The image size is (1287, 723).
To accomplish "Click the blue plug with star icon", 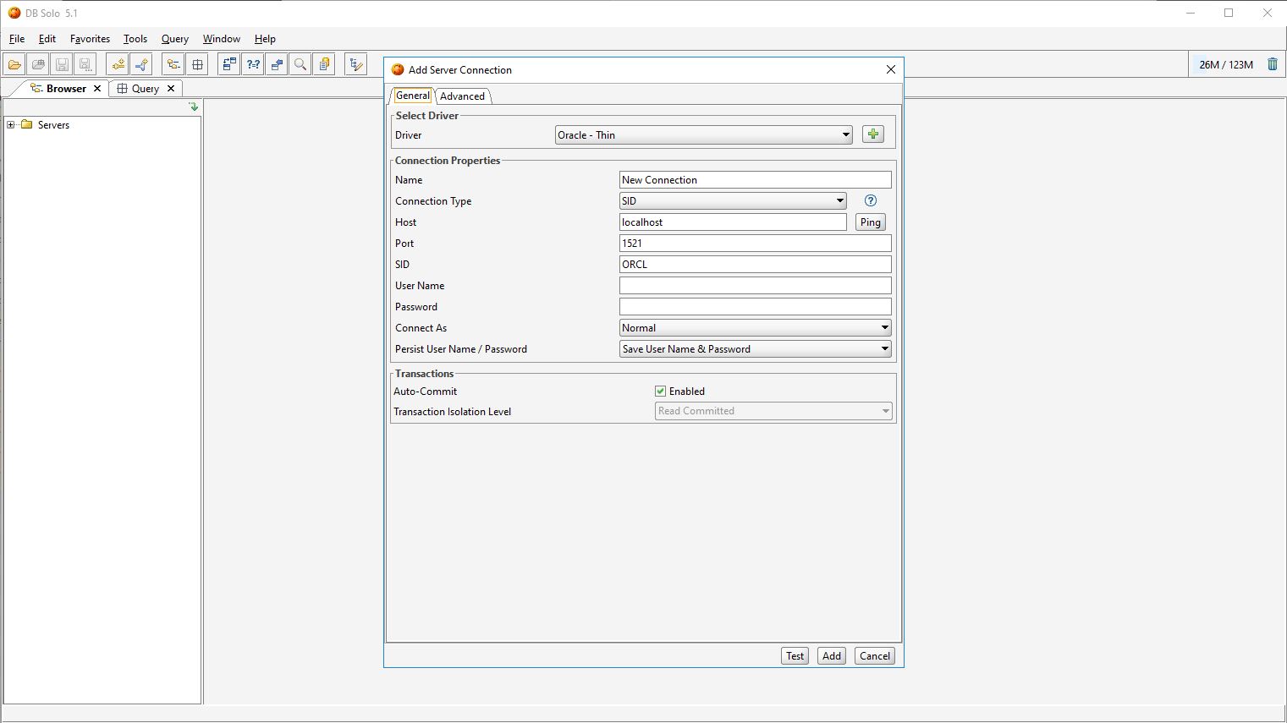I will click(x=141, y=64).
